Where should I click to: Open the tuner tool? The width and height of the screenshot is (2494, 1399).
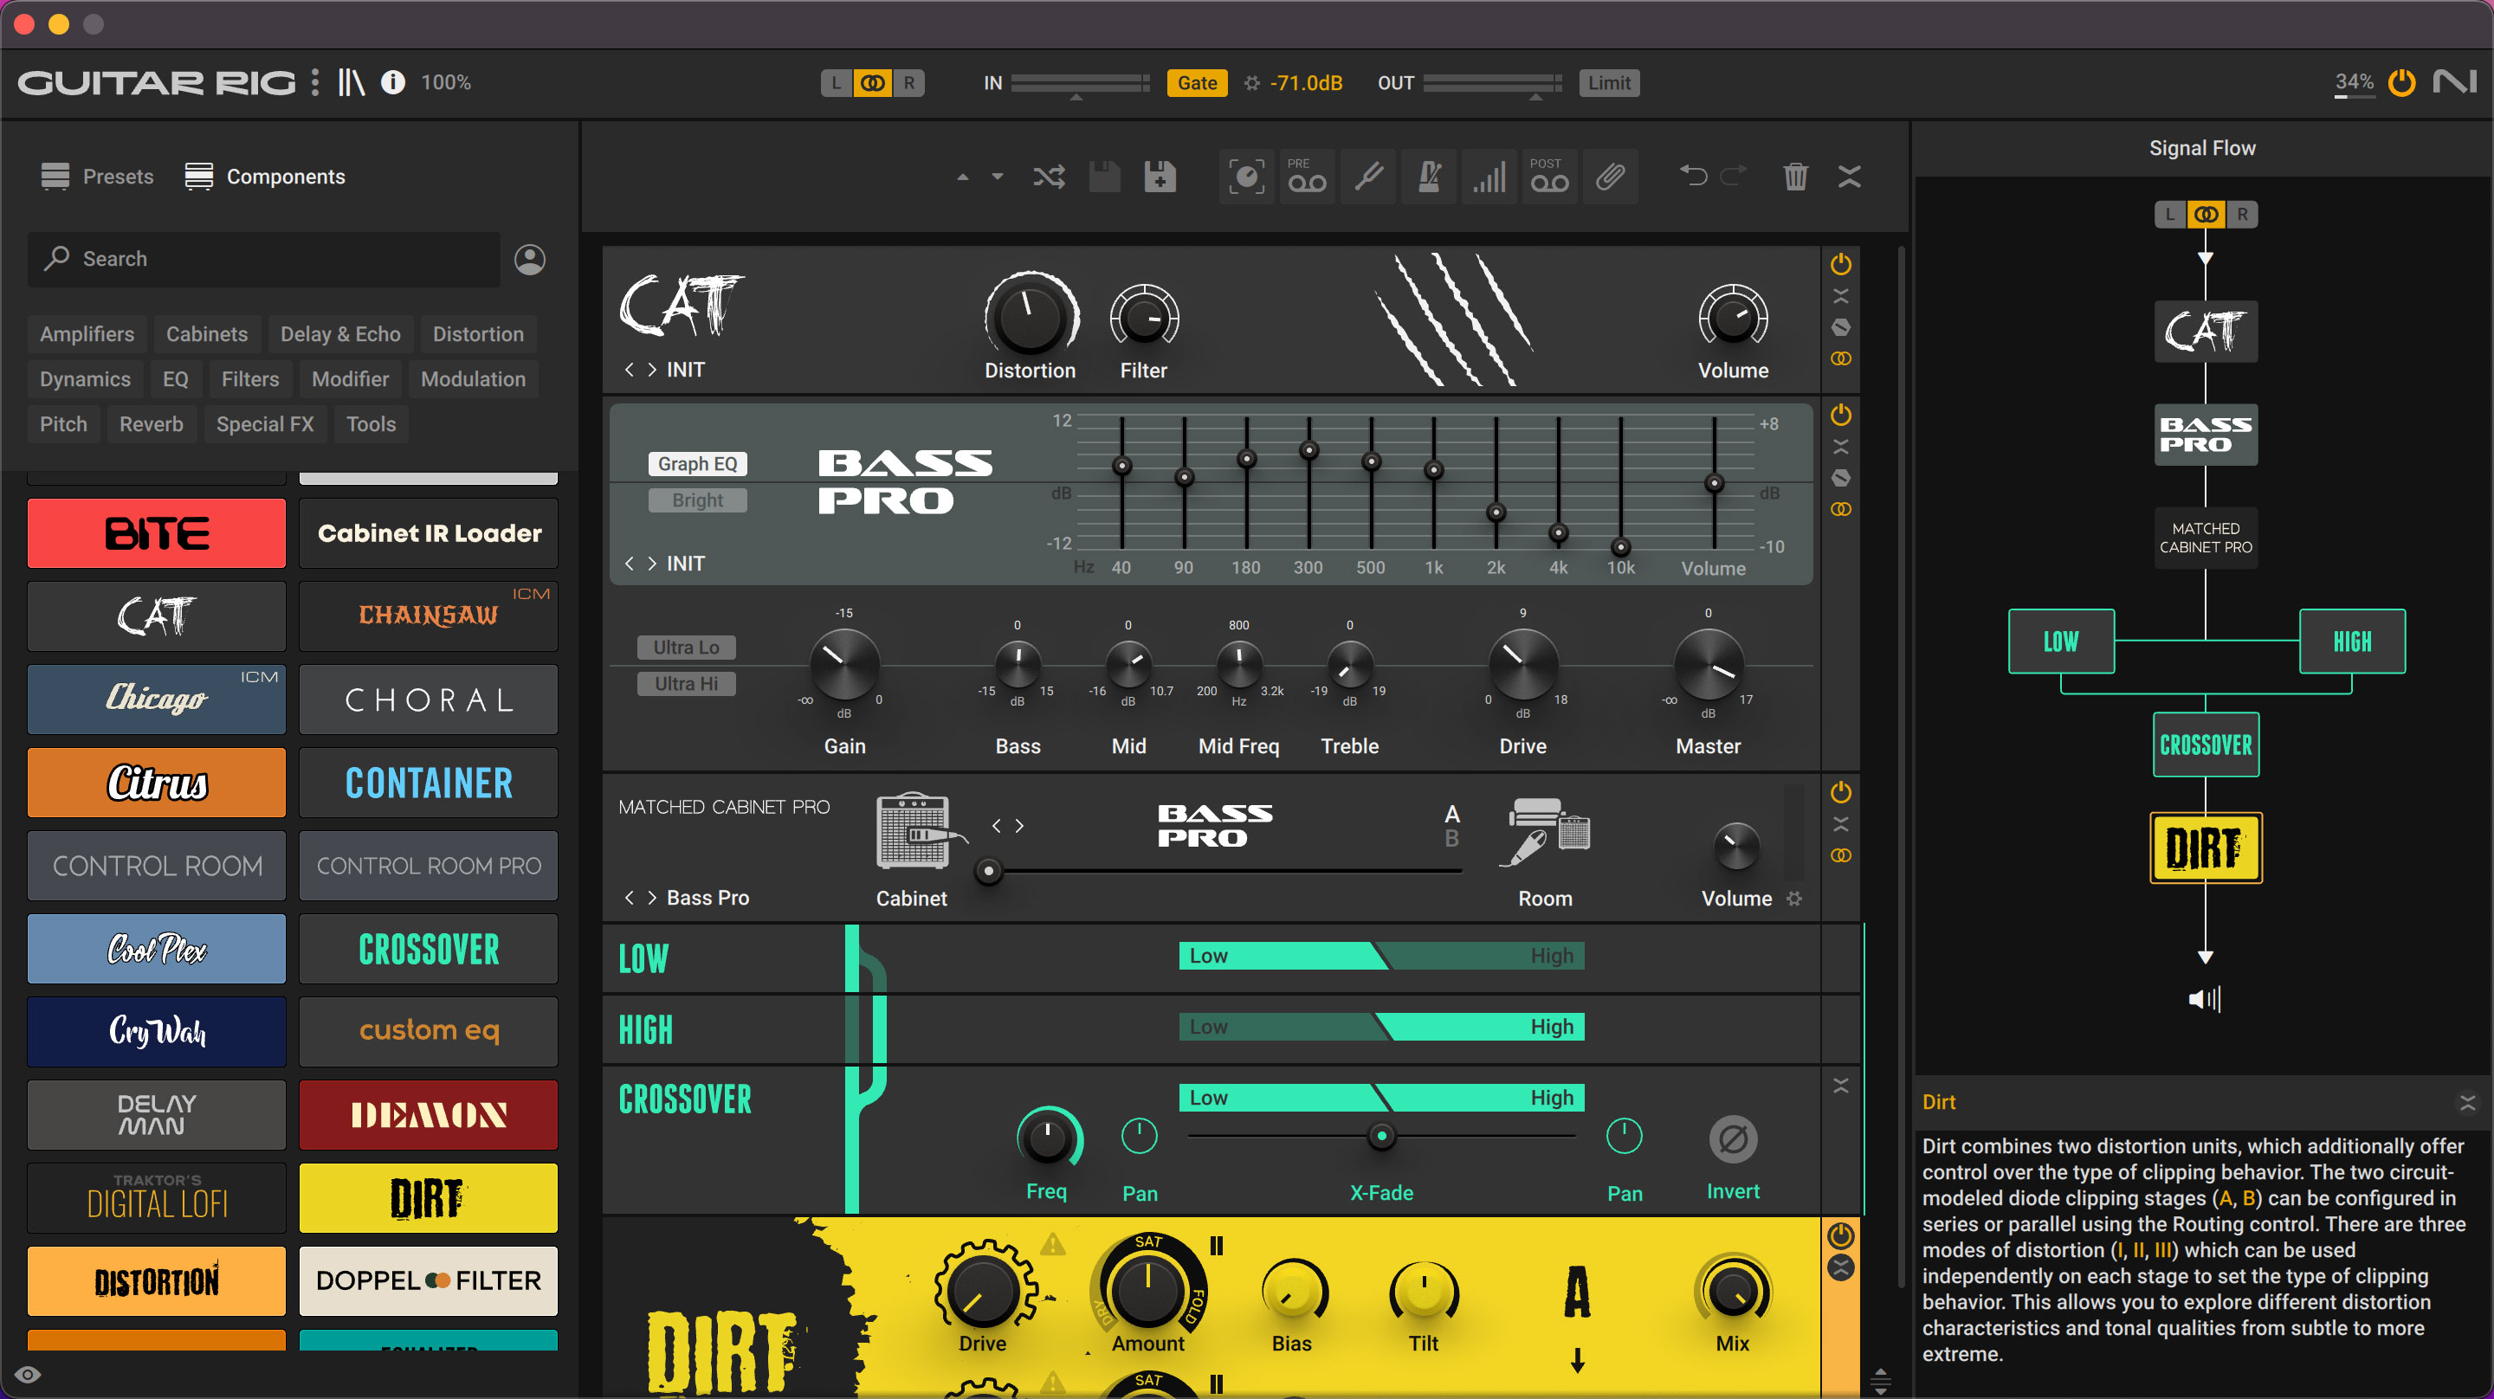pyautogui.click(x=1368, y=177)
